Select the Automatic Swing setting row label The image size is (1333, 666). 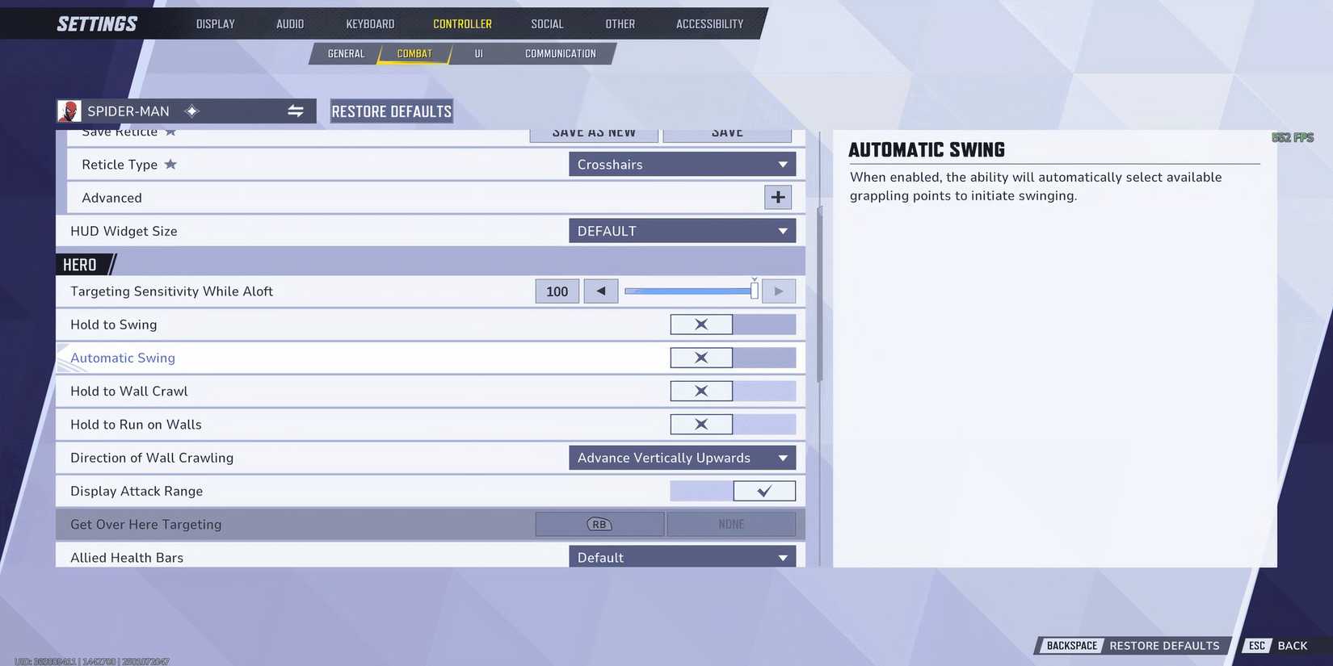(x=123, y=358)
